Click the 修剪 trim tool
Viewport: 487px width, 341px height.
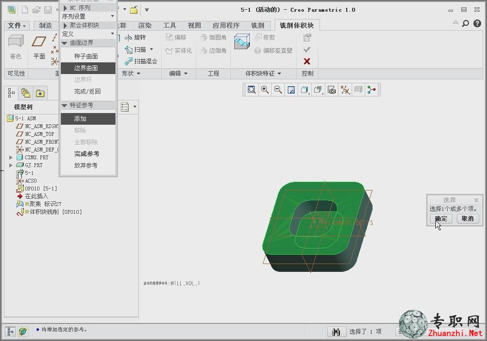point(264,38)
